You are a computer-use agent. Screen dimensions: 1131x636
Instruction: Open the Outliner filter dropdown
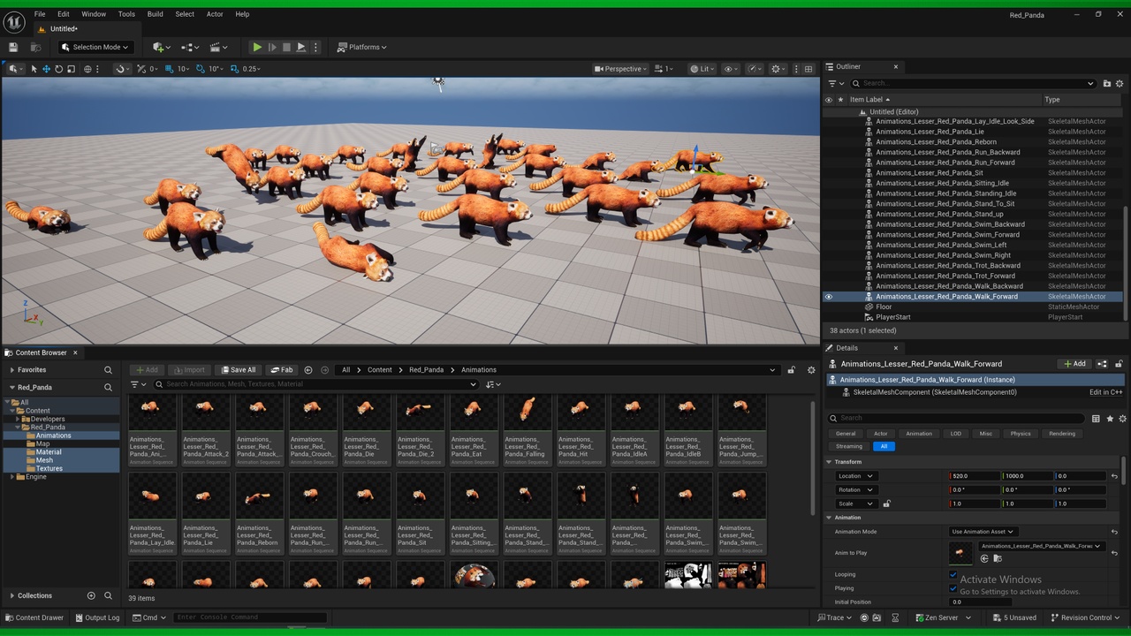[x=834, y=83]
